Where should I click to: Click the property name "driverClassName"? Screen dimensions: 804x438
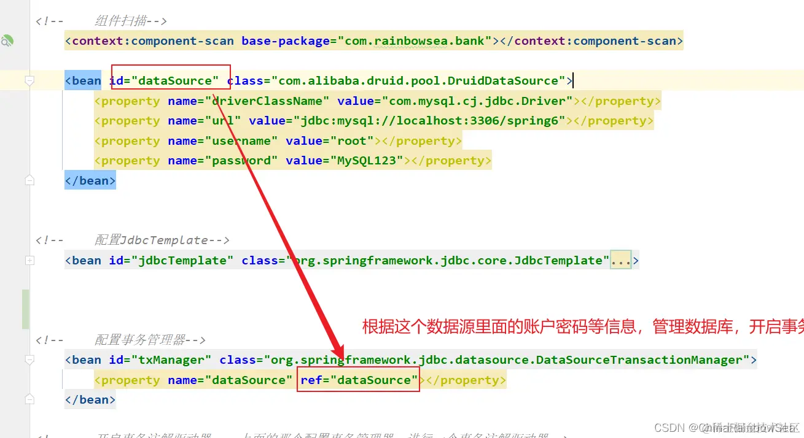click(267, 101)
